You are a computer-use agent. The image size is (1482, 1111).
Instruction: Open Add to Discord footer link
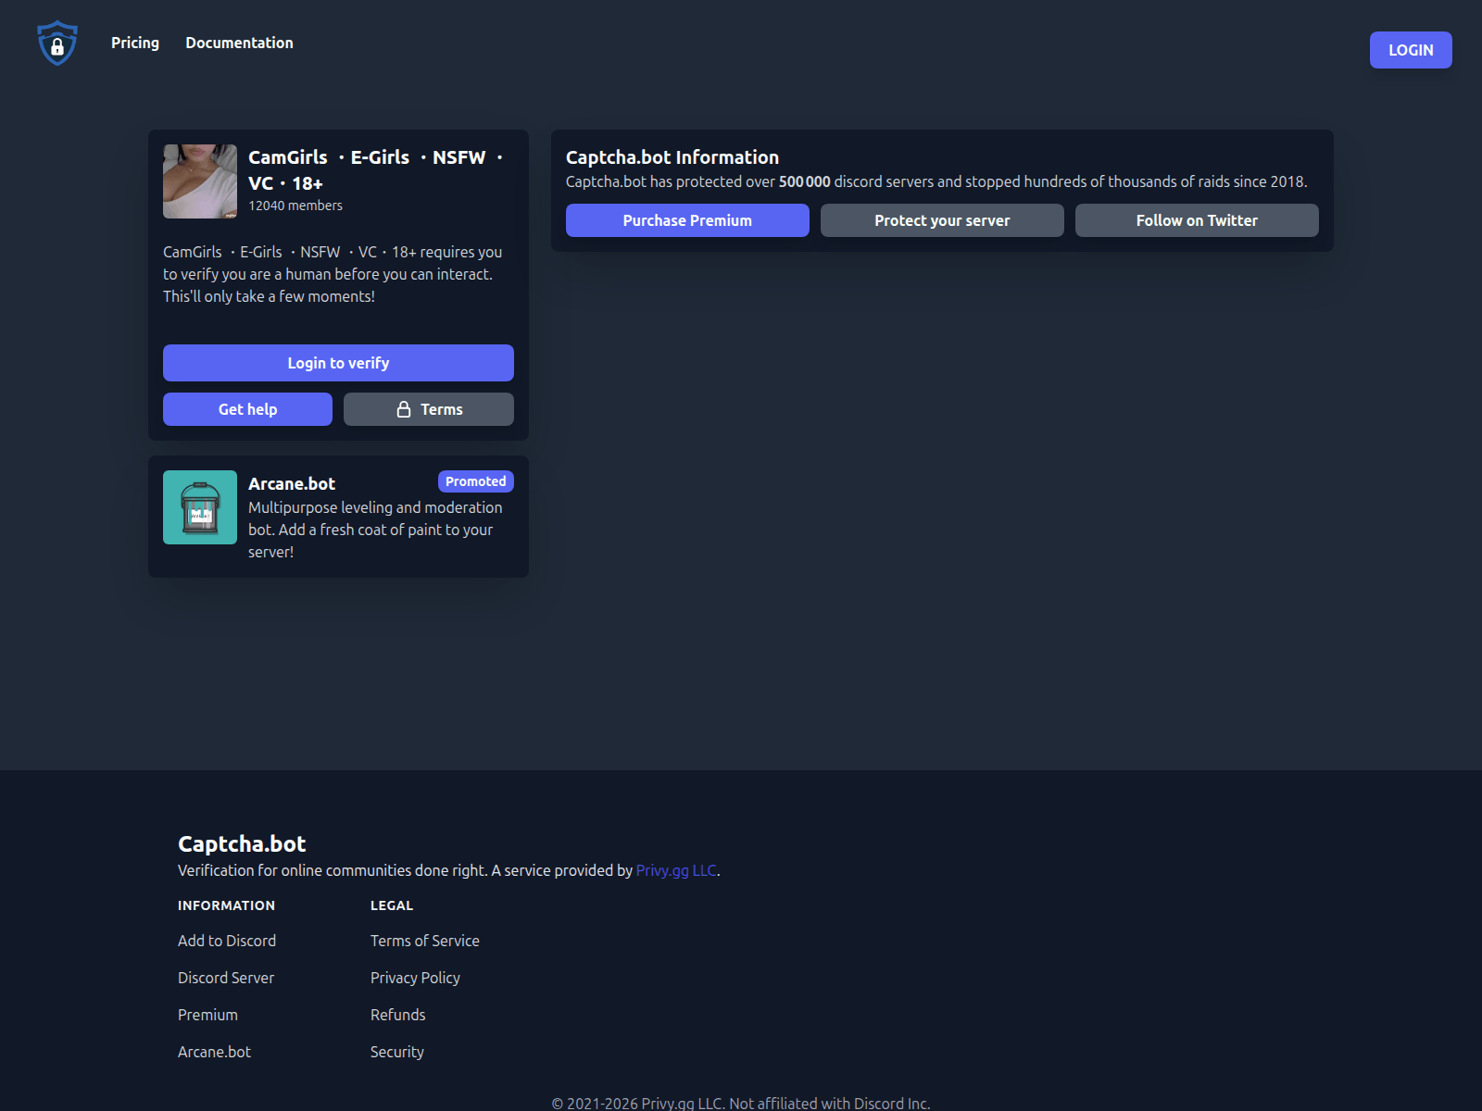point(227,941)
